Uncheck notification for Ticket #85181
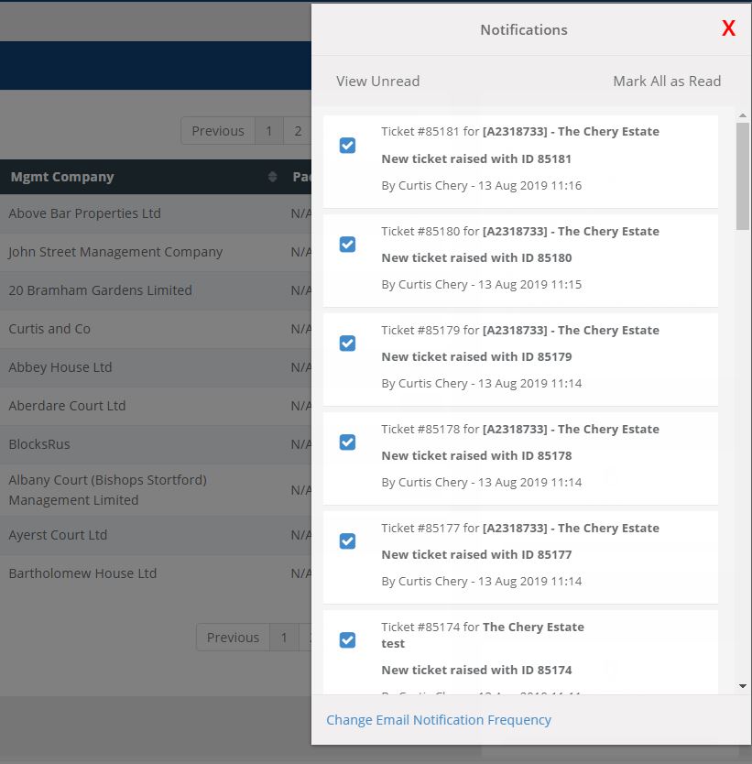 click(347, 146)
